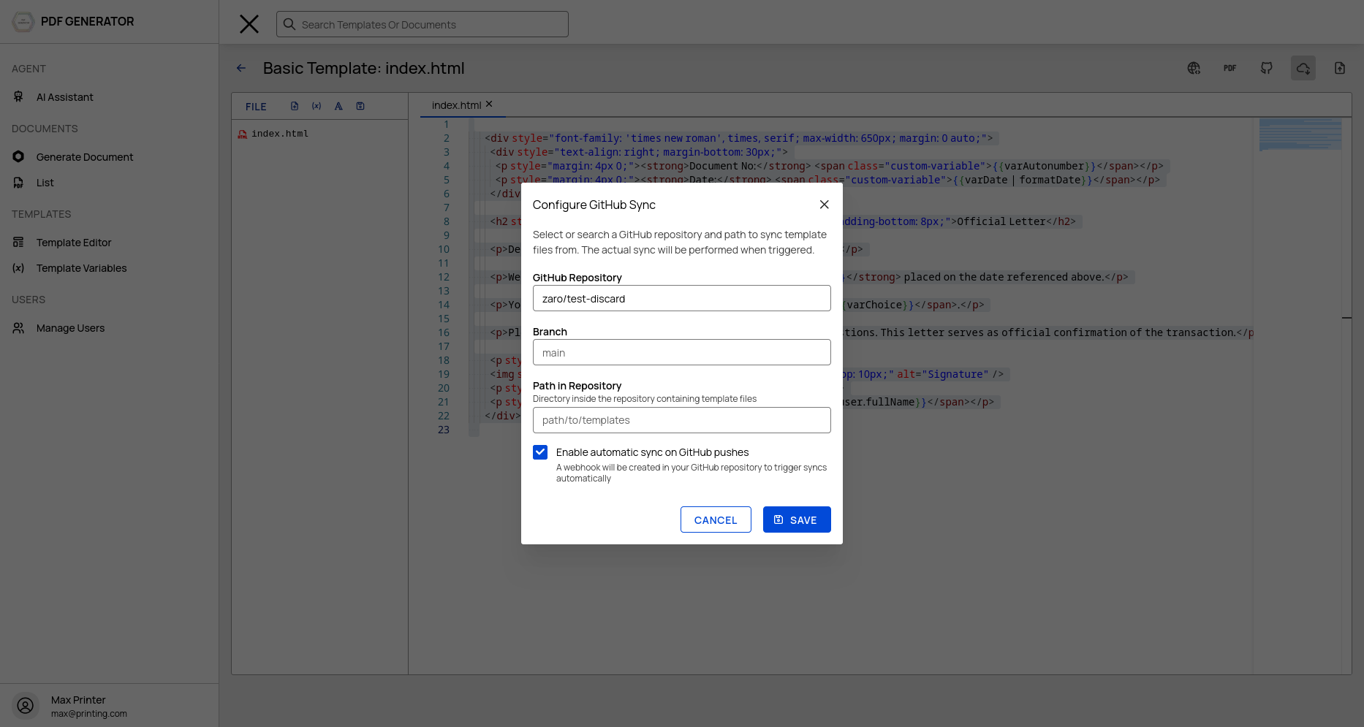Open the GitHub Repository combo box
The image size is (1364, 727).
pos(682,298)
